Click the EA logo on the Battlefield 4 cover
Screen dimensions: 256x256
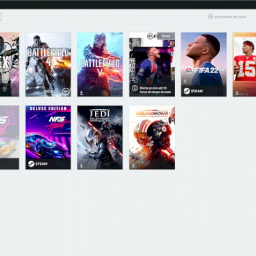coord(66,92)
